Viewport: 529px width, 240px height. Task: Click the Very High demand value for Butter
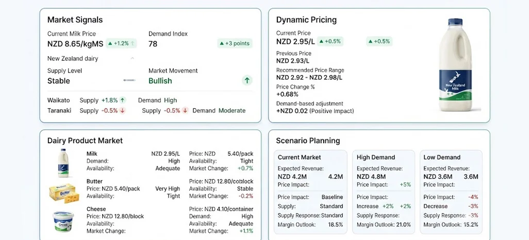pyautogui.click(x=168, y=189)
